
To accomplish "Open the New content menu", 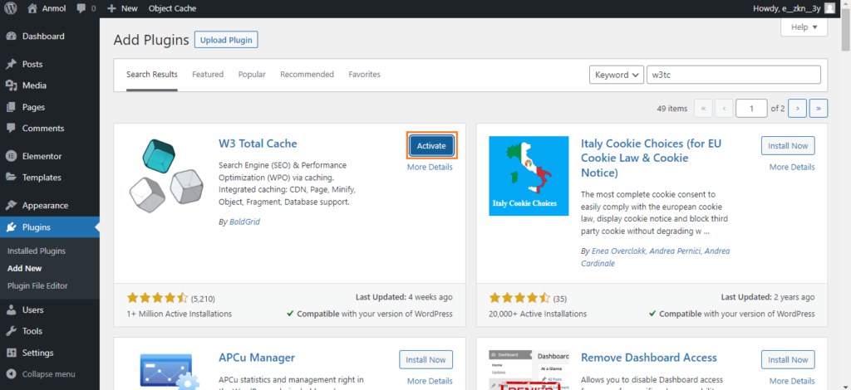I will tap(123, 8).
